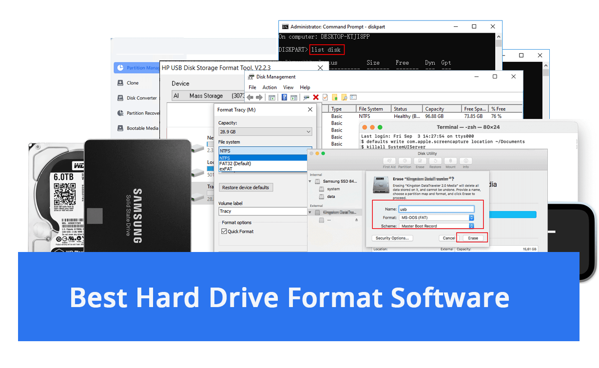Click the Free Space column header
The image size is (599, 368).
coord(475,109)
